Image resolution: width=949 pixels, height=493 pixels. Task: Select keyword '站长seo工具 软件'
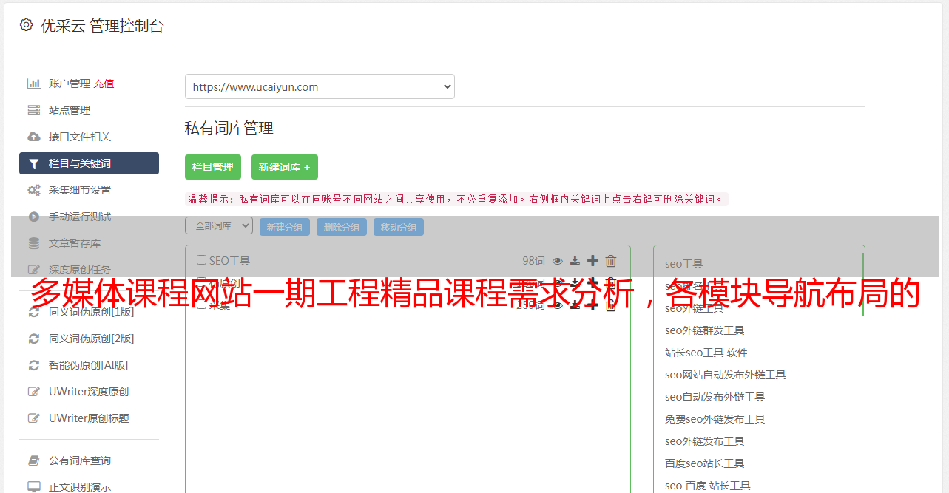pos(706,353)
